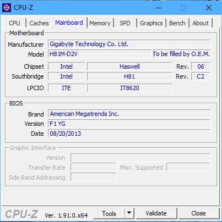Open the Bench tab
The width and height of the screenshot is (222, 222).
click(177, 23)
